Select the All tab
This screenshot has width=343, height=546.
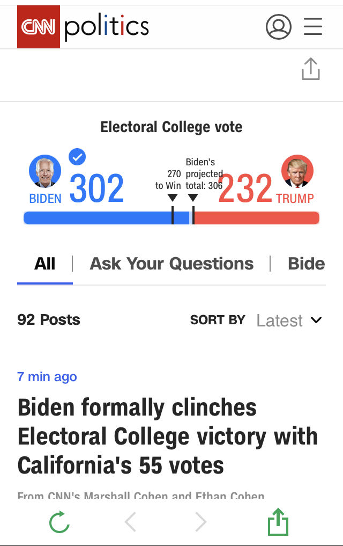pos(45,264)
